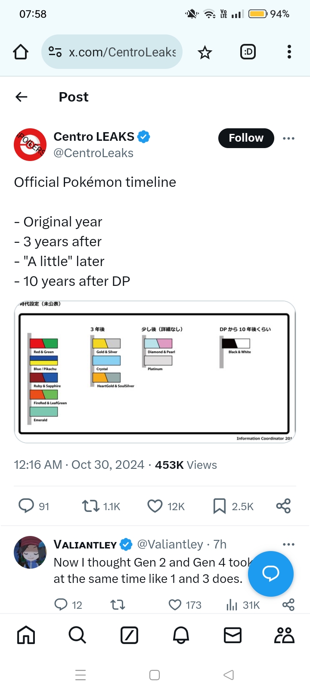Share the Centro LEAKS post
310x694 pixels.
[283, 506]
